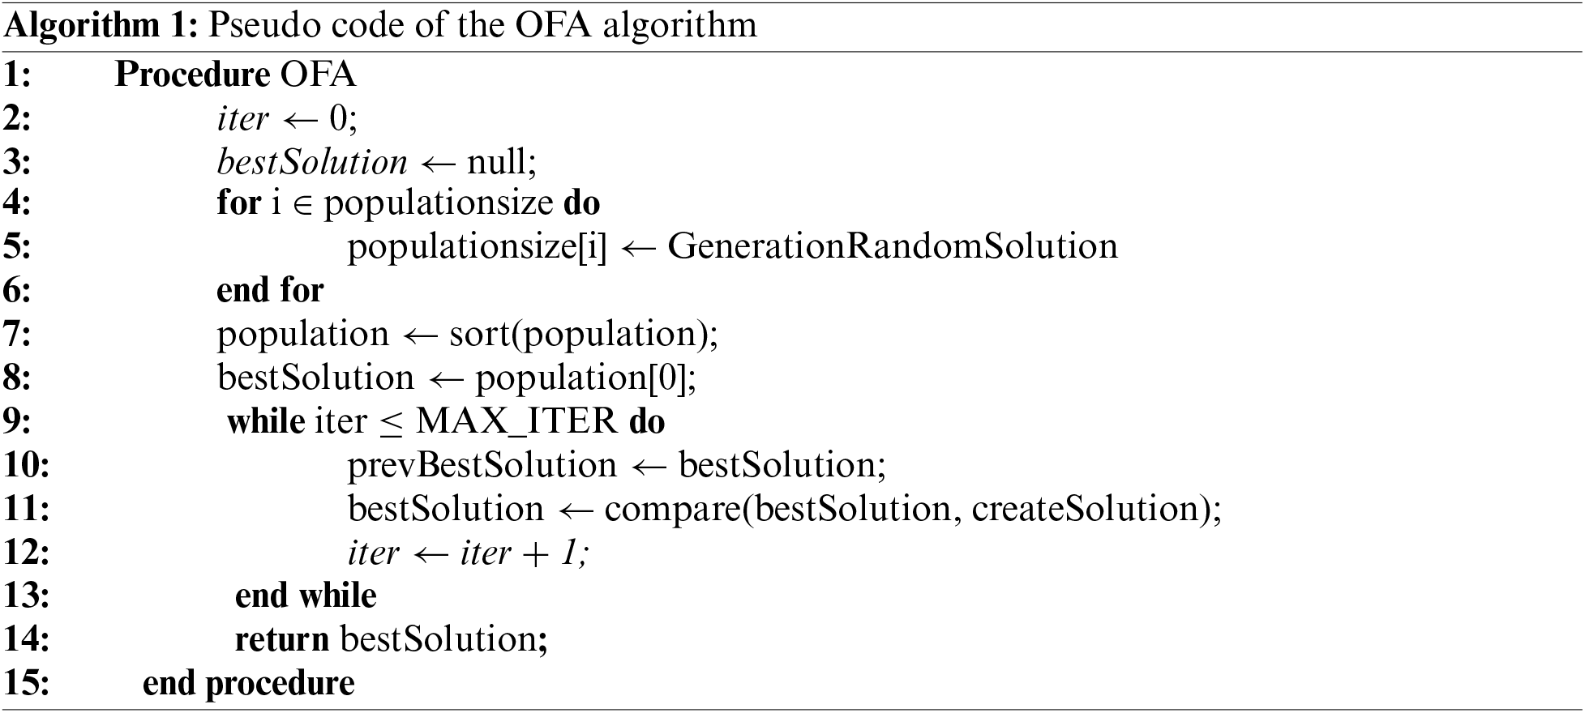
Task: Click the "end procedure" statement
Action: coord(248,683)
